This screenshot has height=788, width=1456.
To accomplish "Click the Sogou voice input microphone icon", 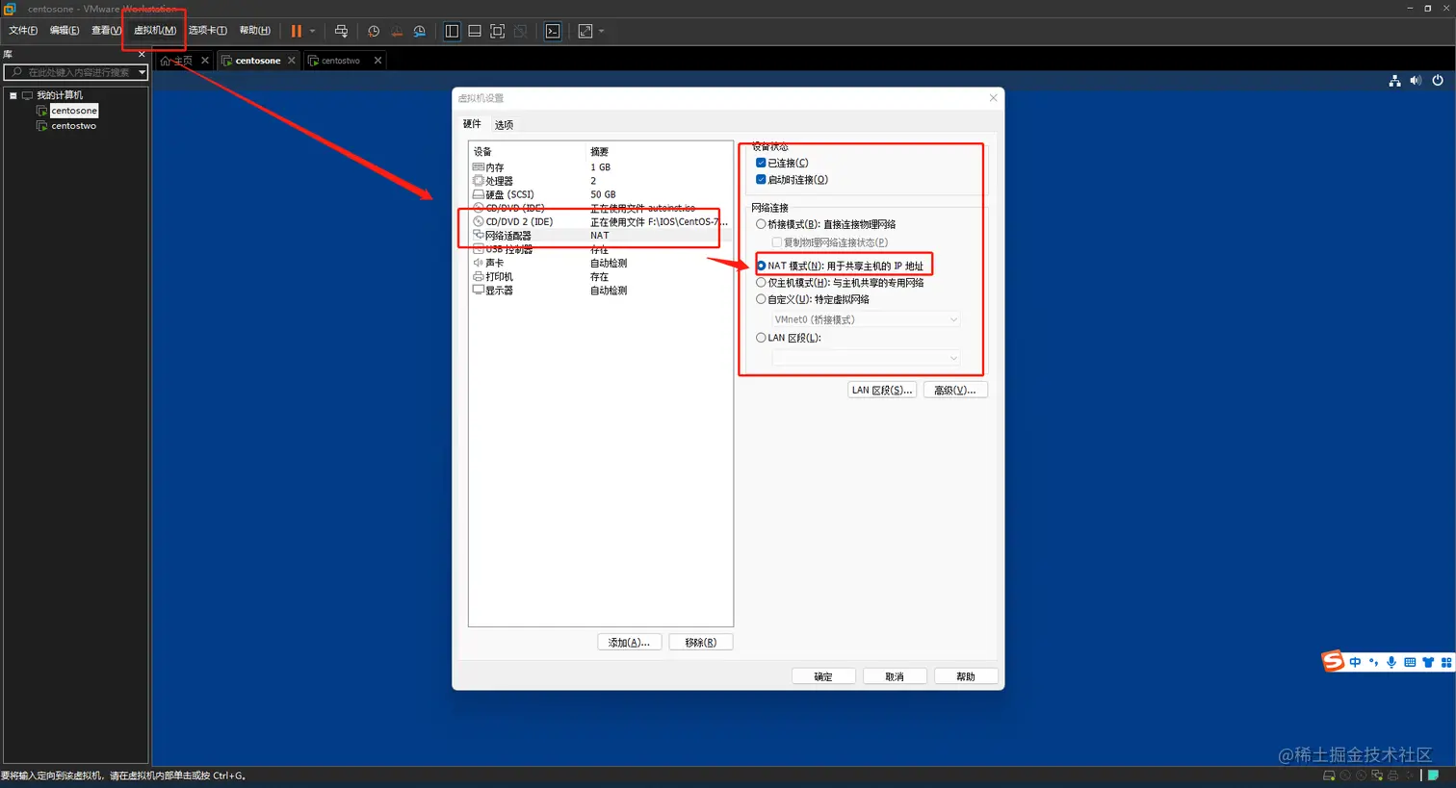I will (x=1391, y=662).
